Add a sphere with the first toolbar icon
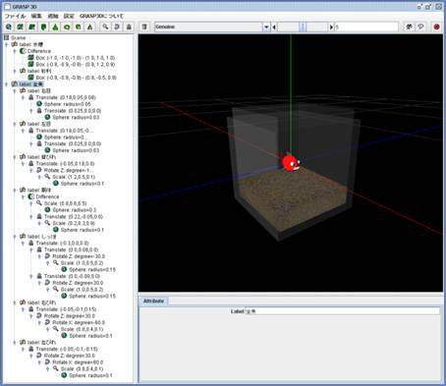446x386 pixels. point(9,27)
